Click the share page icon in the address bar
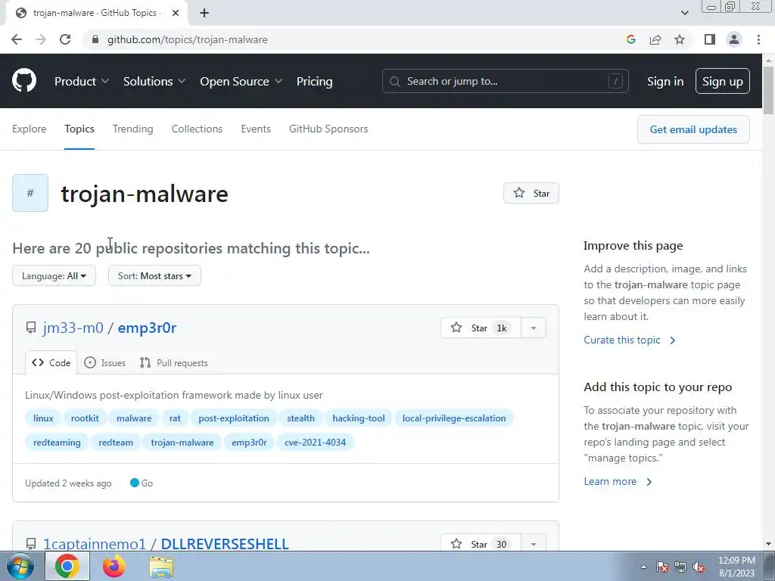 coord(655,39)
